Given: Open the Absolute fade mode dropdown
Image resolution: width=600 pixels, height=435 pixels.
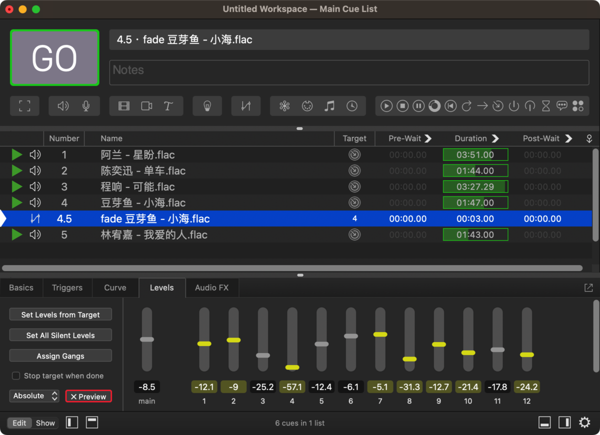Looking at the screenshot, I should (x=34, y=396).
